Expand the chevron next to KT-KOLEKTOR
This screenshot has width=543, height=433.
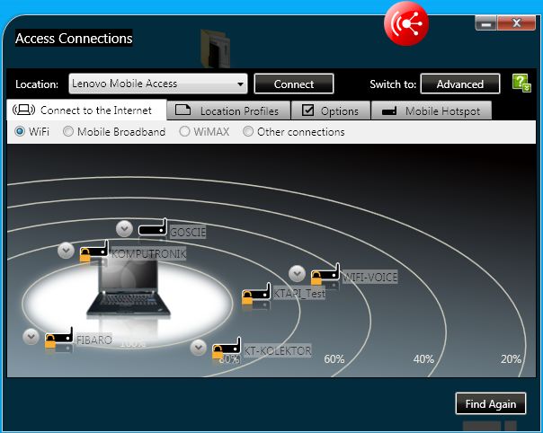click(x=199, y=348)
